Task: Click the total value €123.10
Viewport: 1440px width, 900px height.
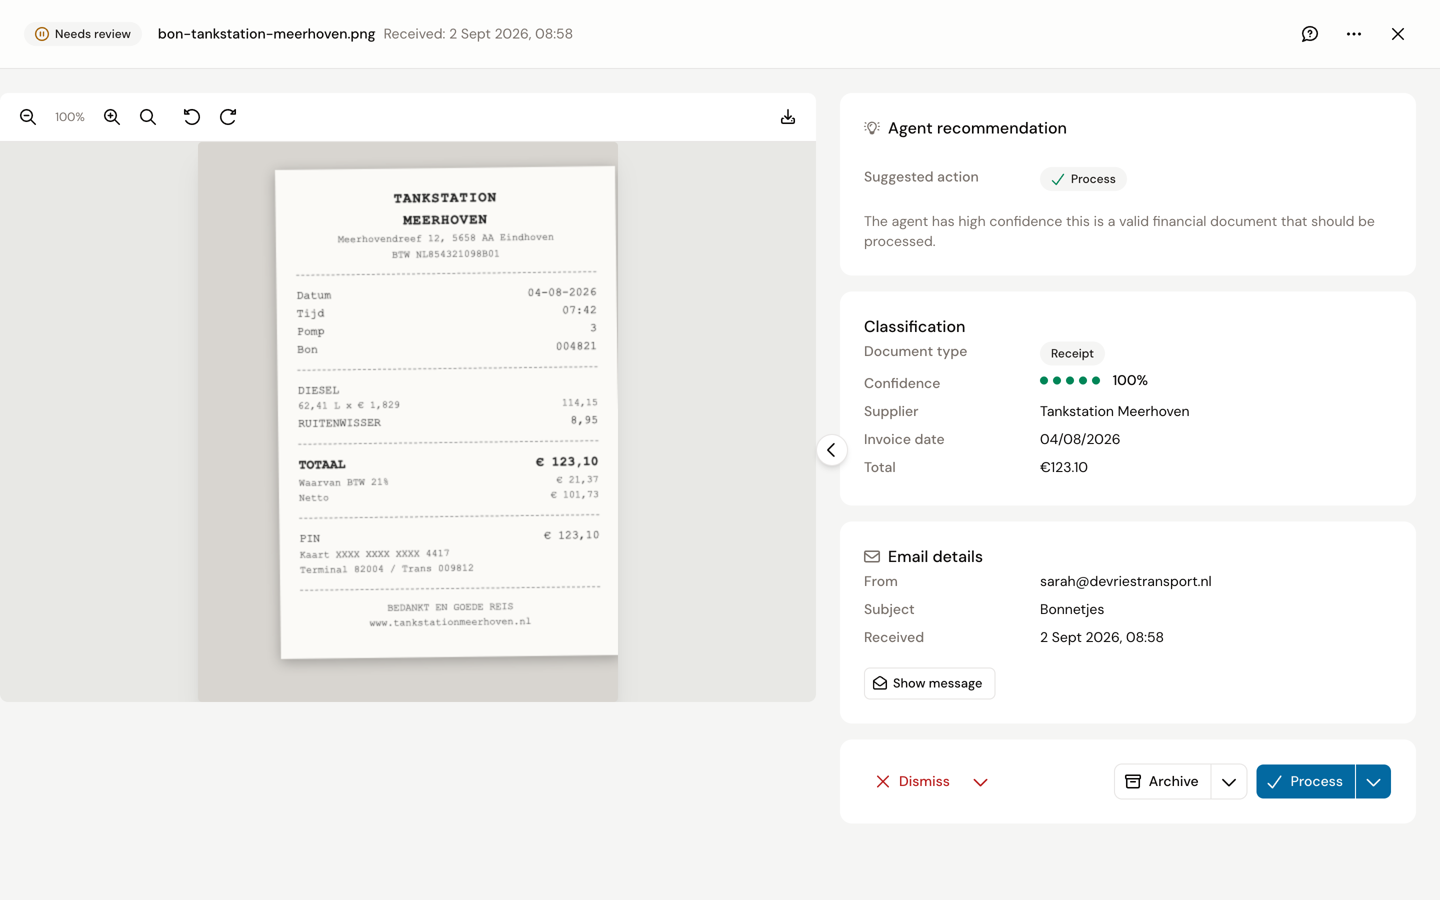Action: click(1063, 467)
